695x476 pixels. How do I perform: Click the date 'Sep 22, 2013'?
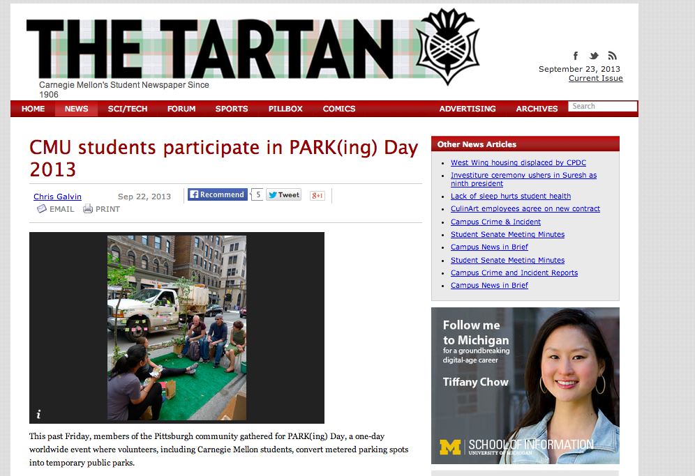[x=144, y=197]
